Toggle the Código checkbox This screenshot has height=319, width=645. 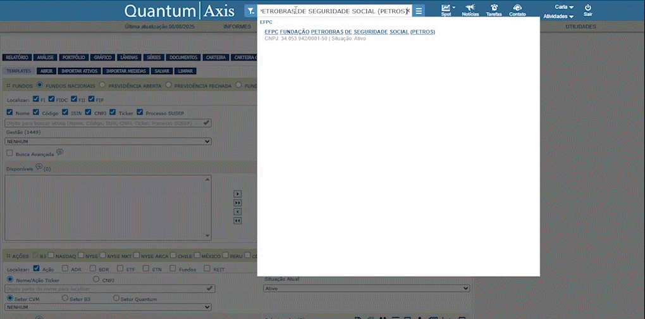click(x=36, y=112)
